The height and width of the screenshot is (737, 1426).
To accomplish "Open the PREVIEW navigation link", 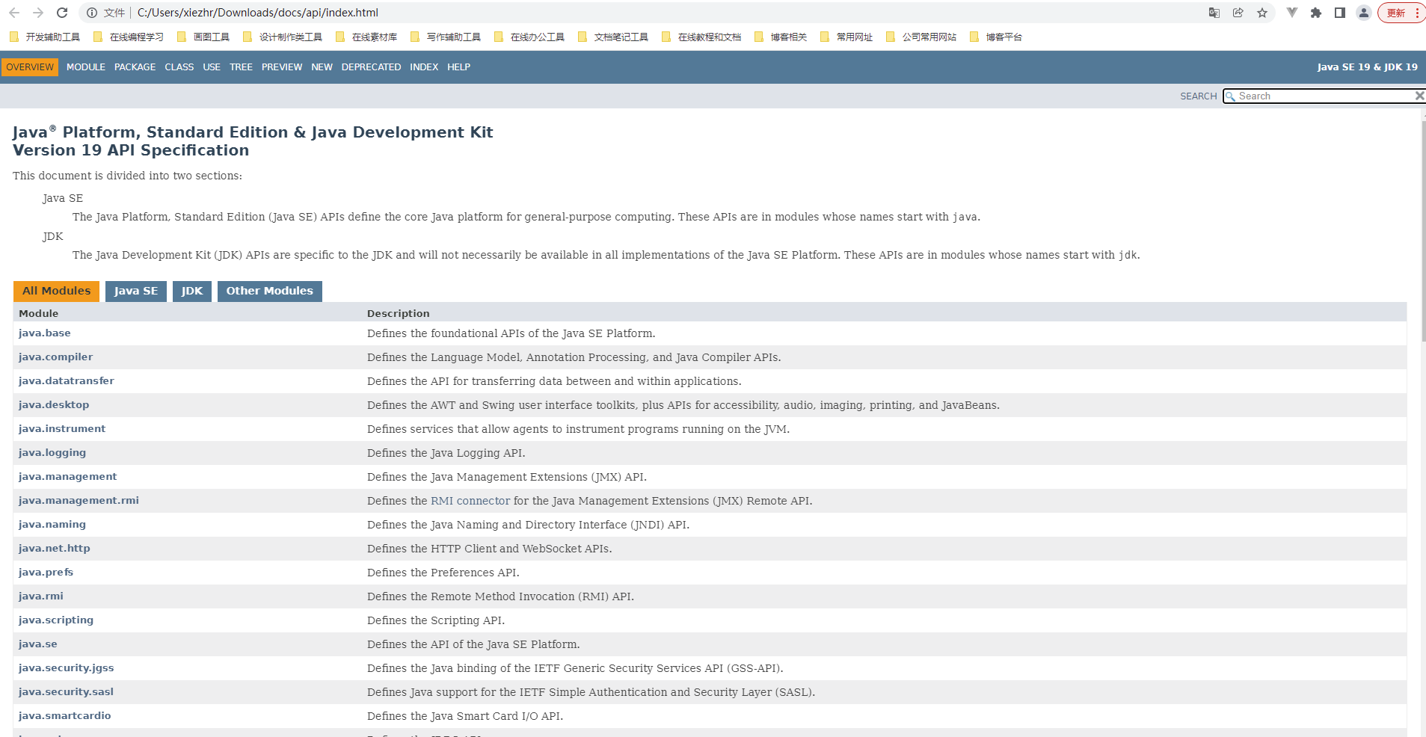I will click(x=282, y=67).
